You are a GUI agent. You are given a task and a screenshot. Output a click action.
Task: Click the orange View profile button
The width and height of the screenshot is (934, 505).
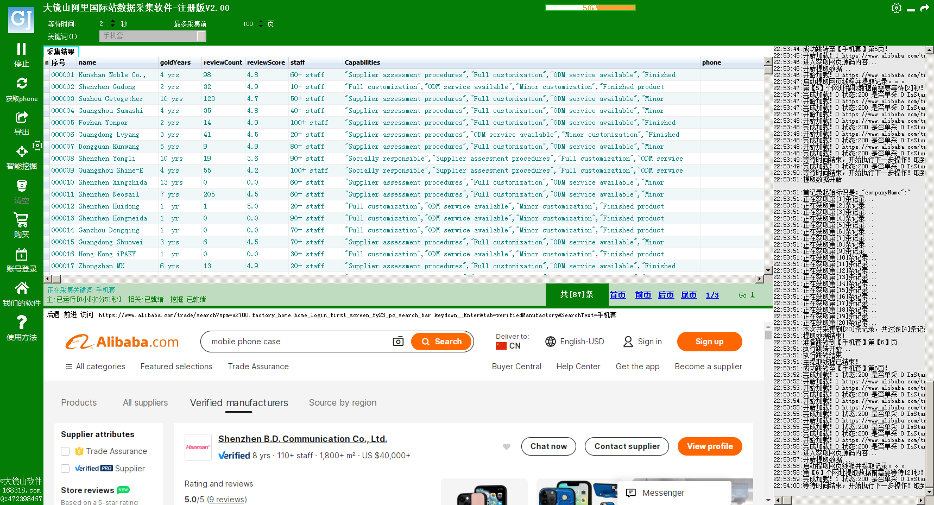click(x=709, y=446)
